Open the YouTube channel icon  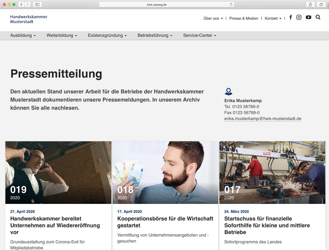[309, 17]
